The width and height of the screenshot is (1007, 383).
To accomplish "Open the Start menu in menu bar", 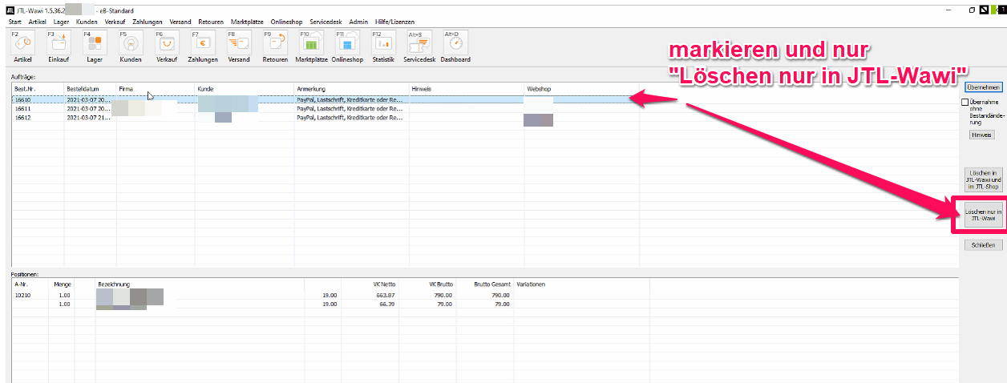I will [x=14, y=22].
